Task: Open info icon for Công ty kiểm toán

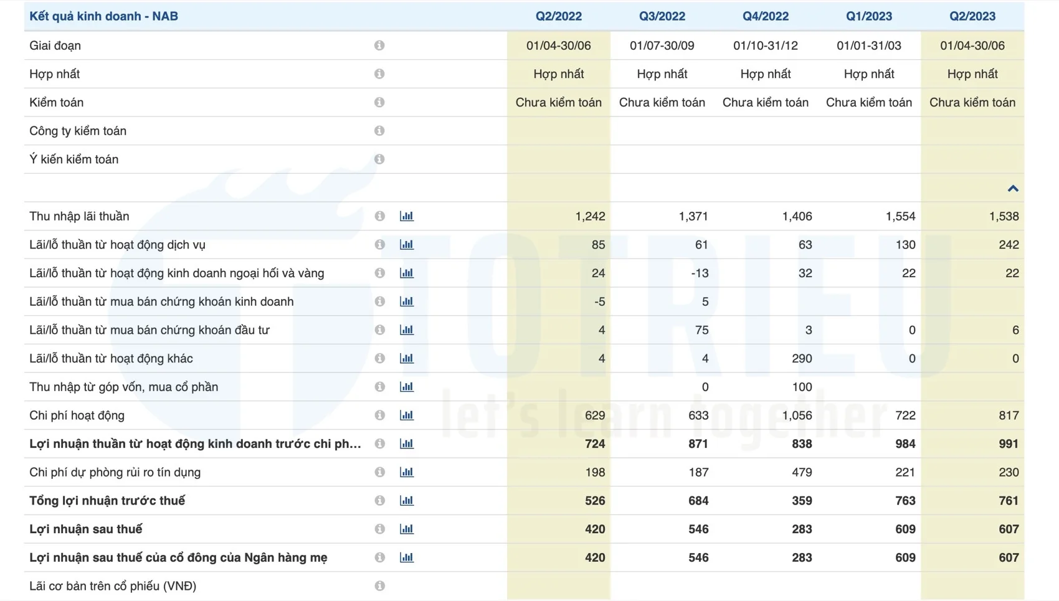Action: (379, 131)
